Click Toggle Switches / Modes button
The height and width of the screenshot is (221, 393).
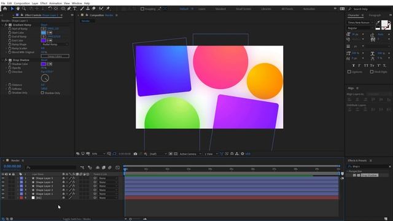[x=77, y=219]
